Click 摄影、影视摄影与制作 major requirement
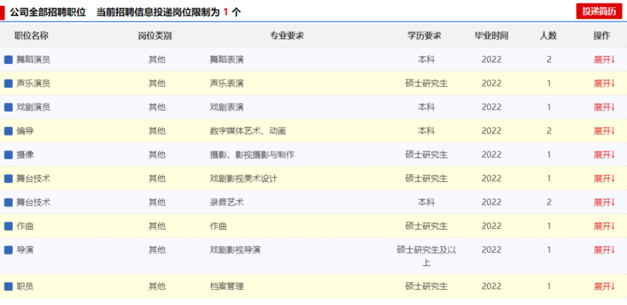Image resolution: width=627 pixels, height=305 pixels. [x=252, y=155]
